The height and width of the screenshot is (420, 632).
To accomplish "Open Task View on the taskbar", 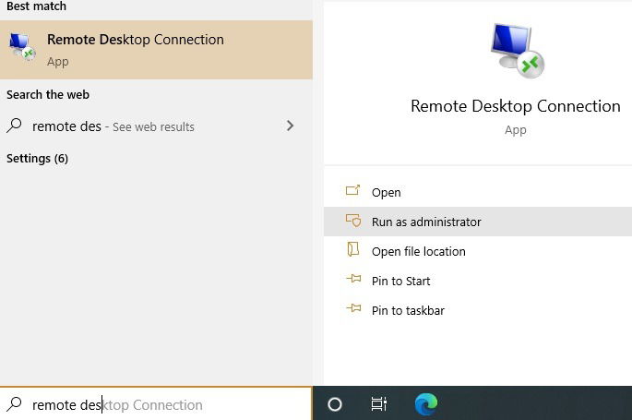I will [378, 404].
